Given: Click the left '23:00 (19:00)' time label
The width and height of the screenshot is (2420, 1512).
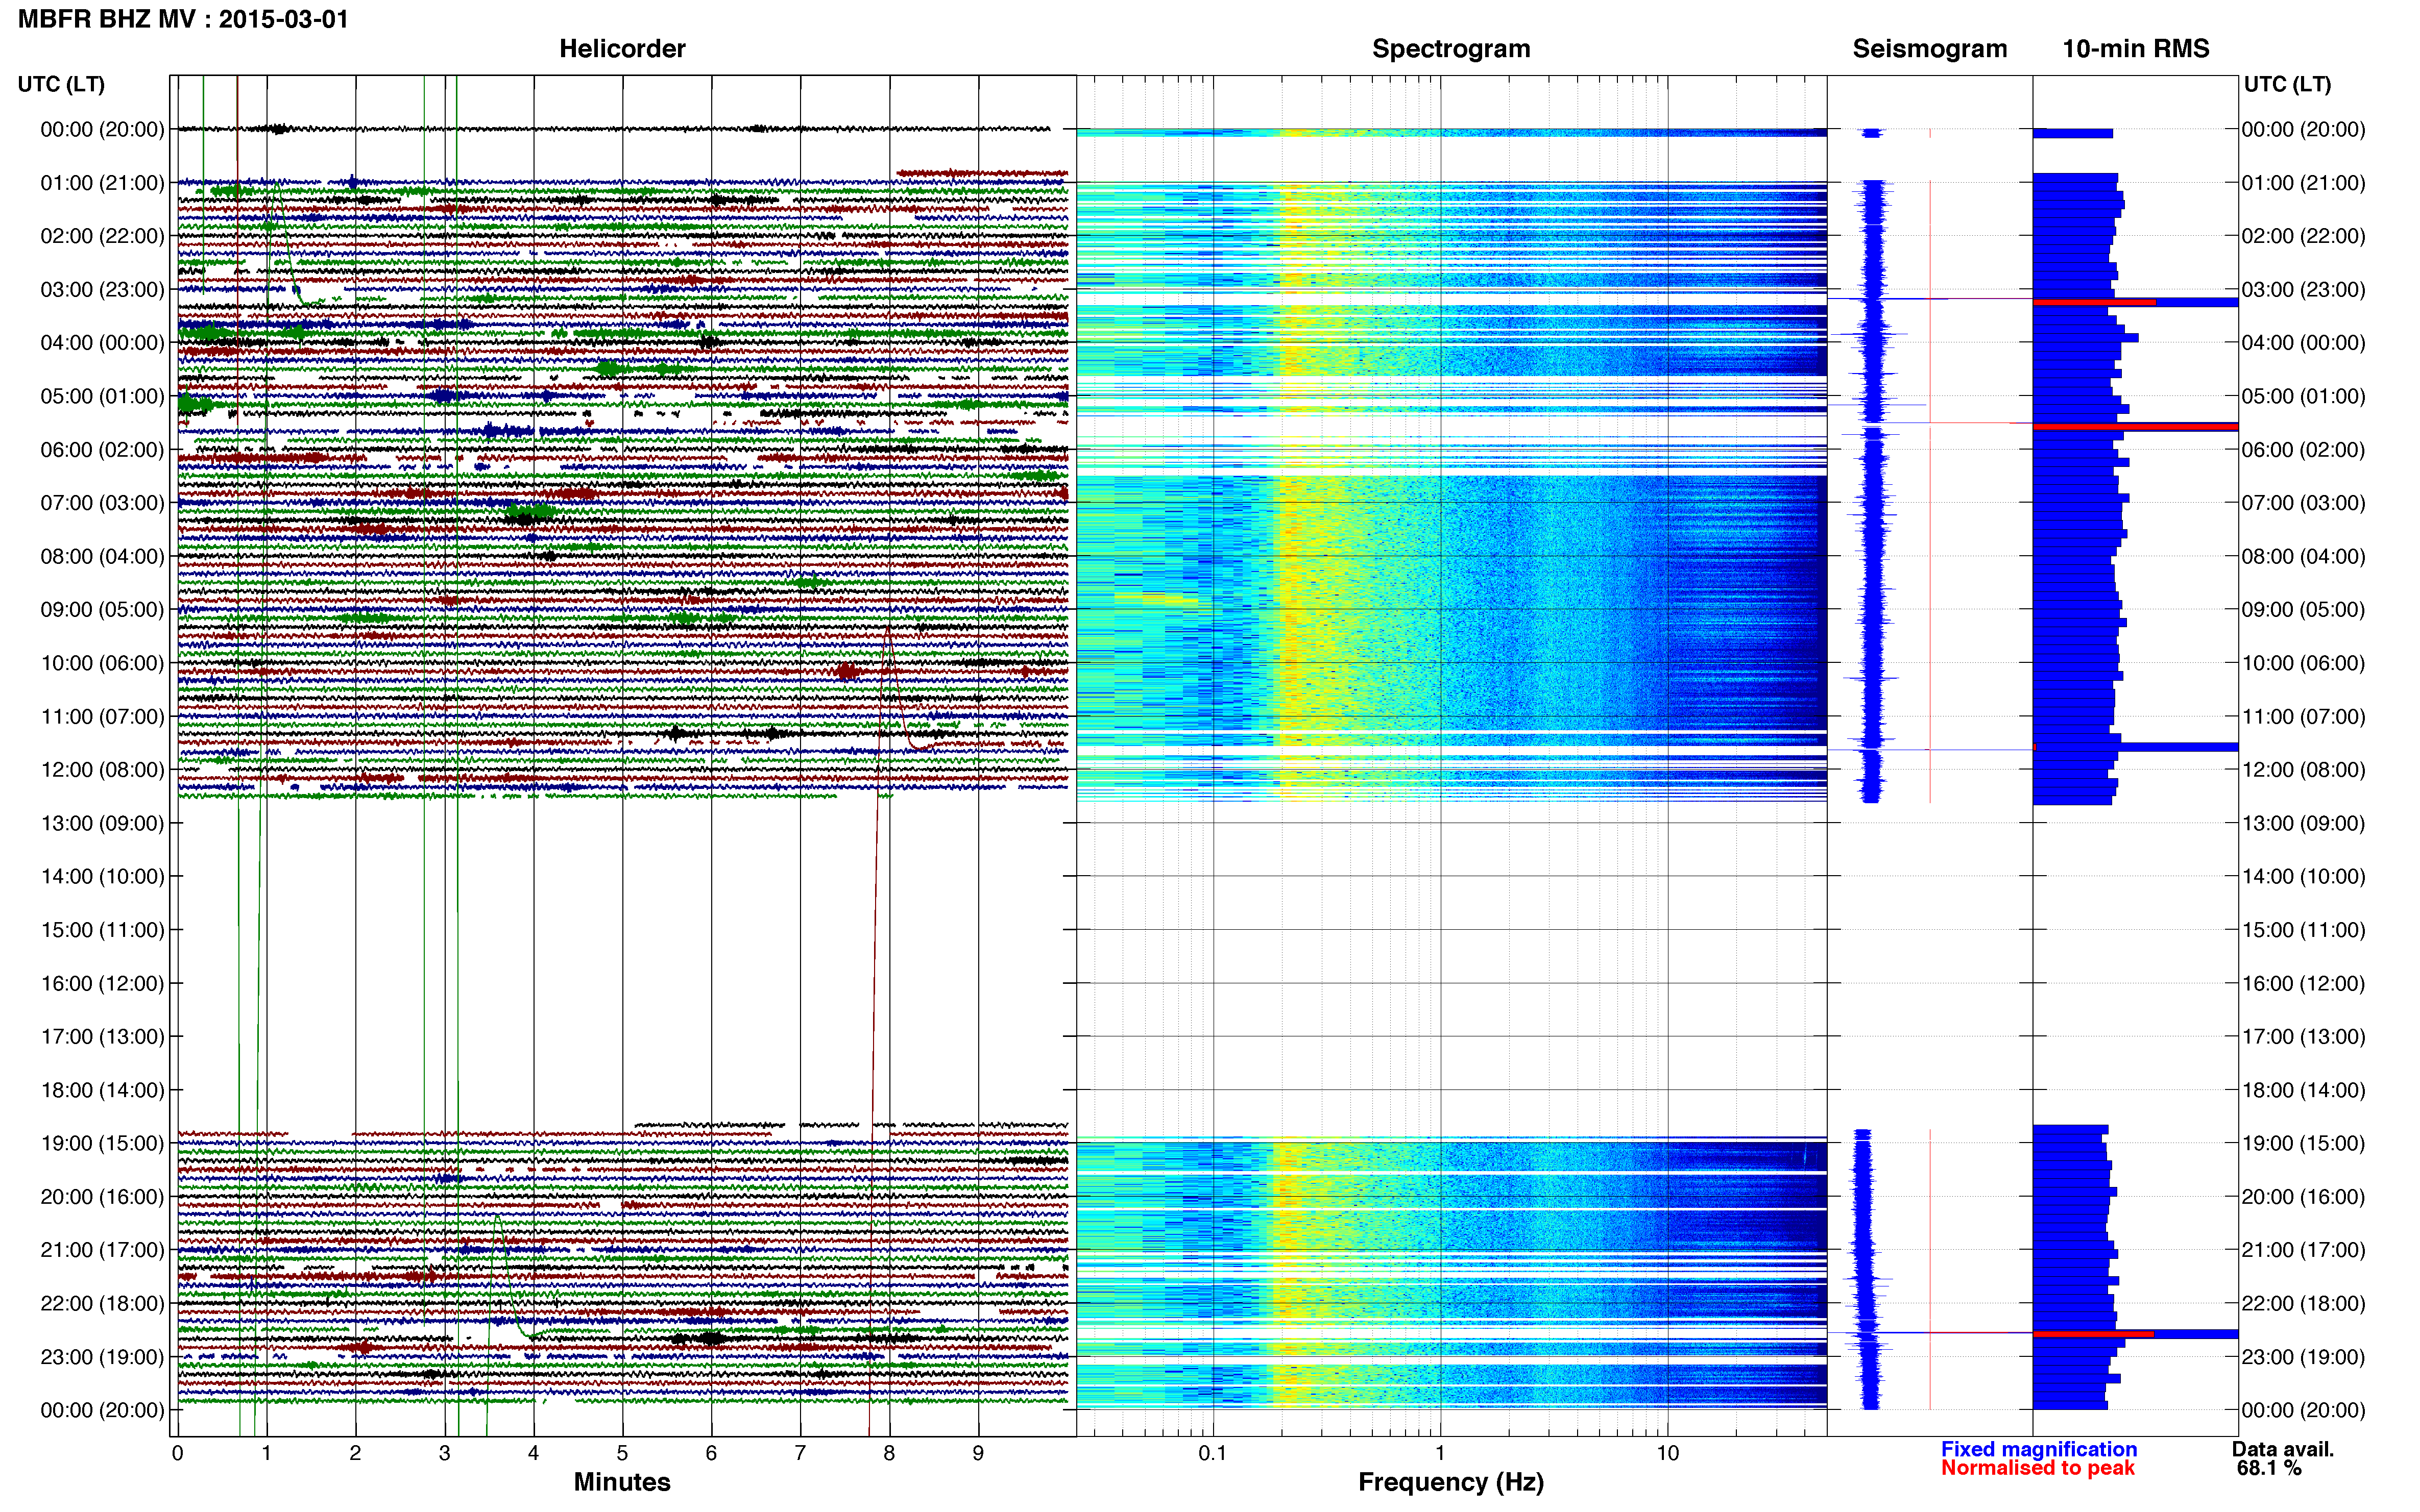Looking at the screenshot, I should [x=102, y=1357].
